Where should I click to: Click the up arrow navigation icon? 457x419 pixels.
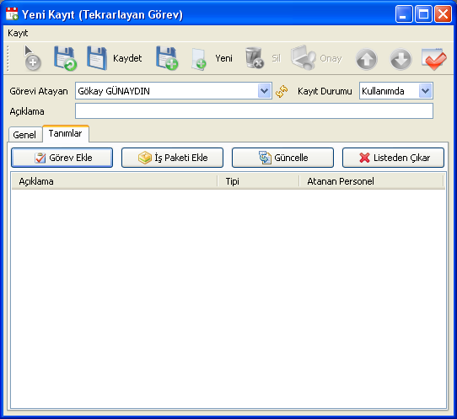click(x=366, y=59)
